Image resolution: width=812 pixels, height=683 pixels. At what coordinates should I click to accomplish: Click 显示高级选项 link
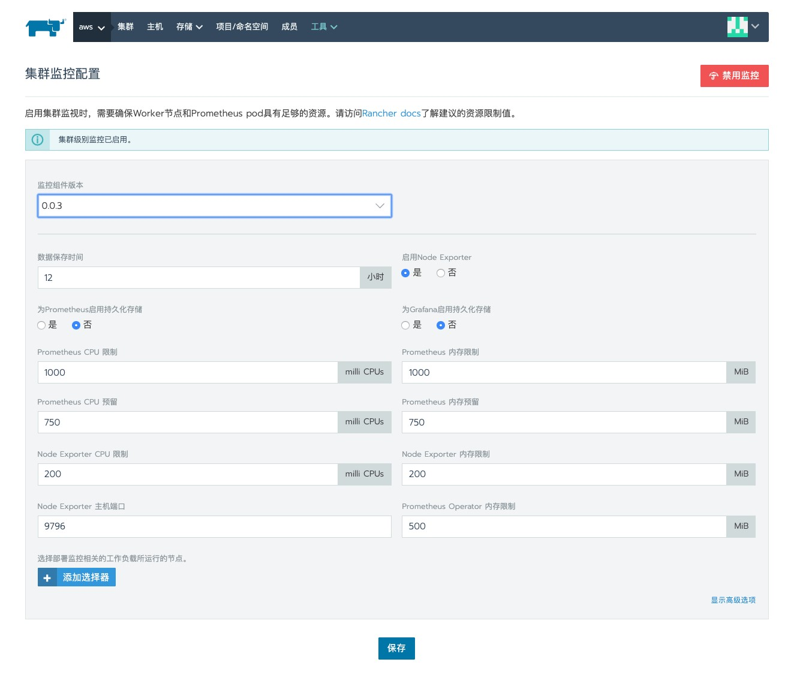click(x=733, y=600)
